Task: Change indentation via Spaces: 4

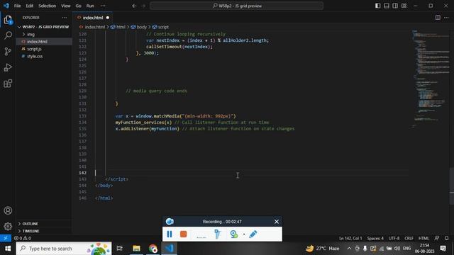Action: click(375, 238)
